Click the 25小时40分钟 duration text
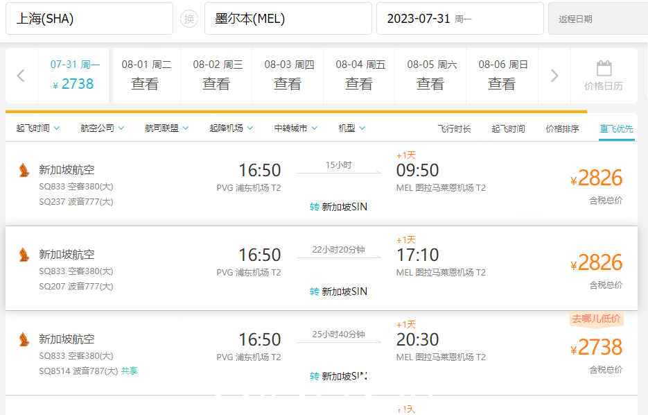The image size is (648, 415). pos(338,334)
